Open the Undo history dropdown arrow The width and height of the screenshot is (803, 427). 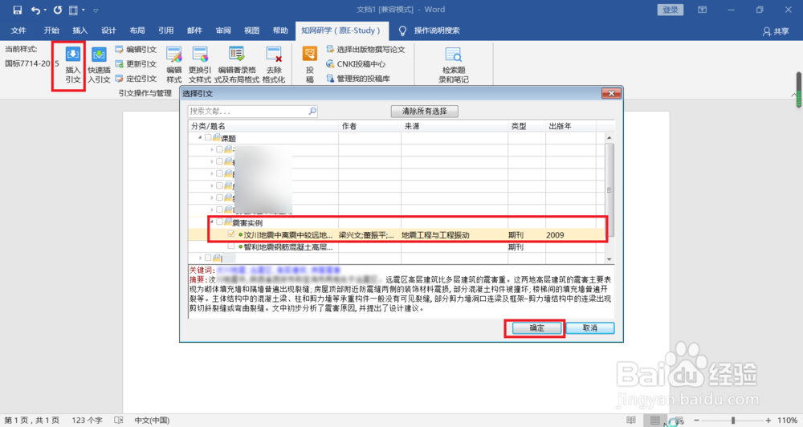tap(45, 10)
